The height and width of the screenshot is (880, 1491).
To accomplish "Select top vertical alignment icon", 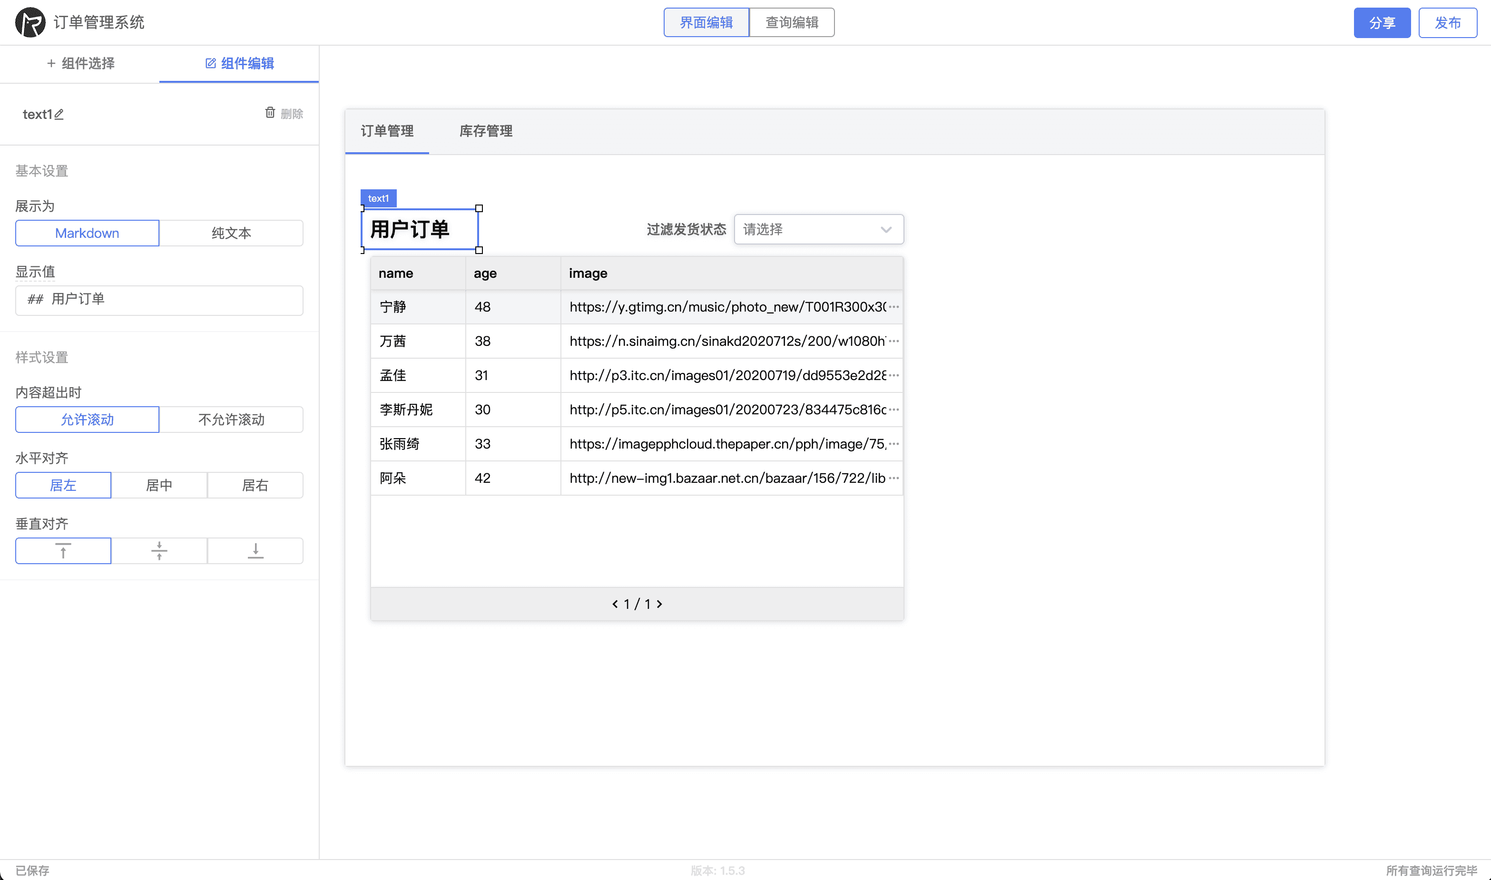I will point(63,551).
